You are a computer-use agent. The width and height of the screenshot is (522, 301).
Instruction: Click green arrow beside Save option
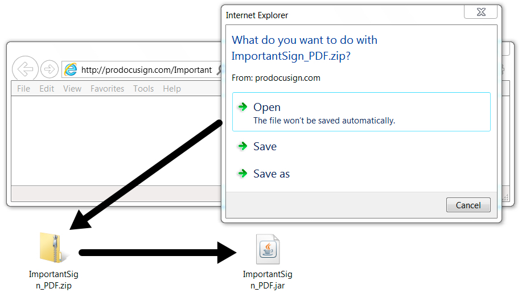242,146
